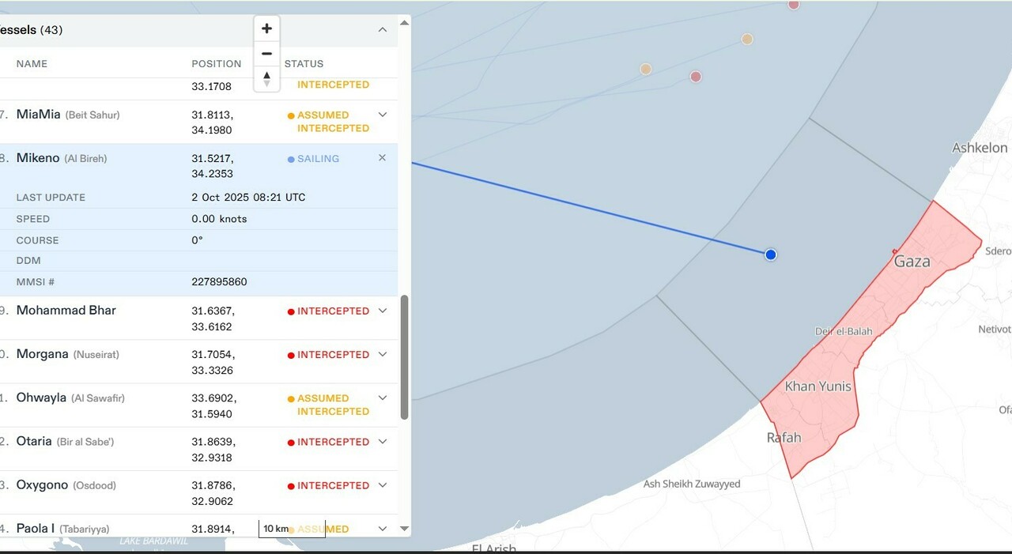The width and height of the screenshot is (1012, 554).
Task: Sort by the NAME column header
Action: pyautogui.click(x=32, y=64)
